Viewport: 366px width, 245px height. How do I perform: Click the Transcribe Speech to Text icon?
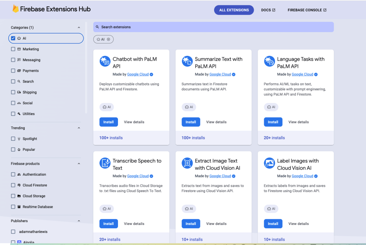pyautogui.click(x=105, y=163)
